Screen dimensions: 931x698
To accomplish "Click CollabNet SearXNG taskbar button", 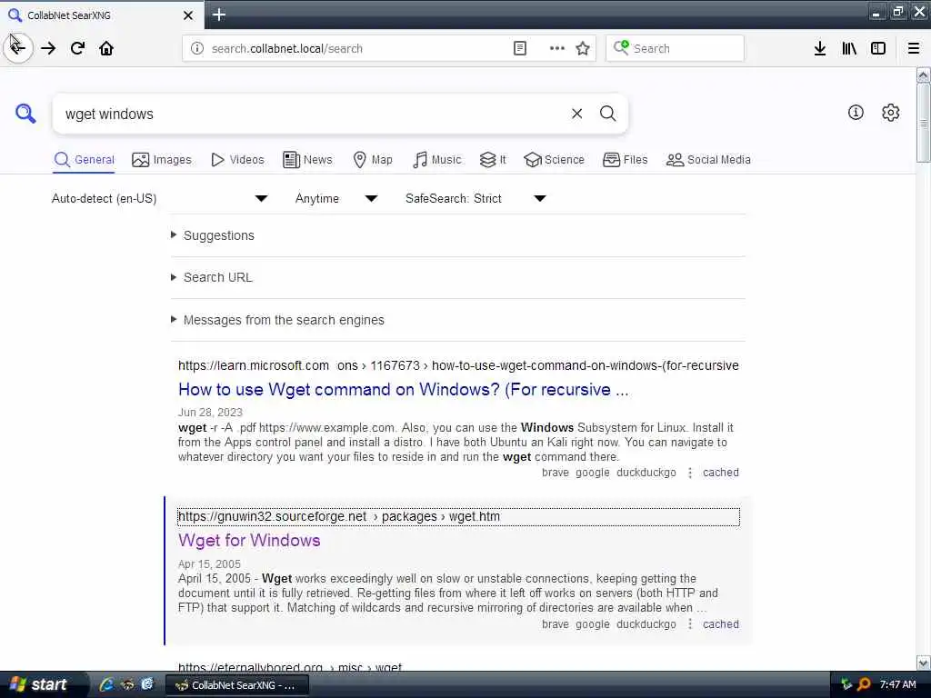I will pos(237,685).
